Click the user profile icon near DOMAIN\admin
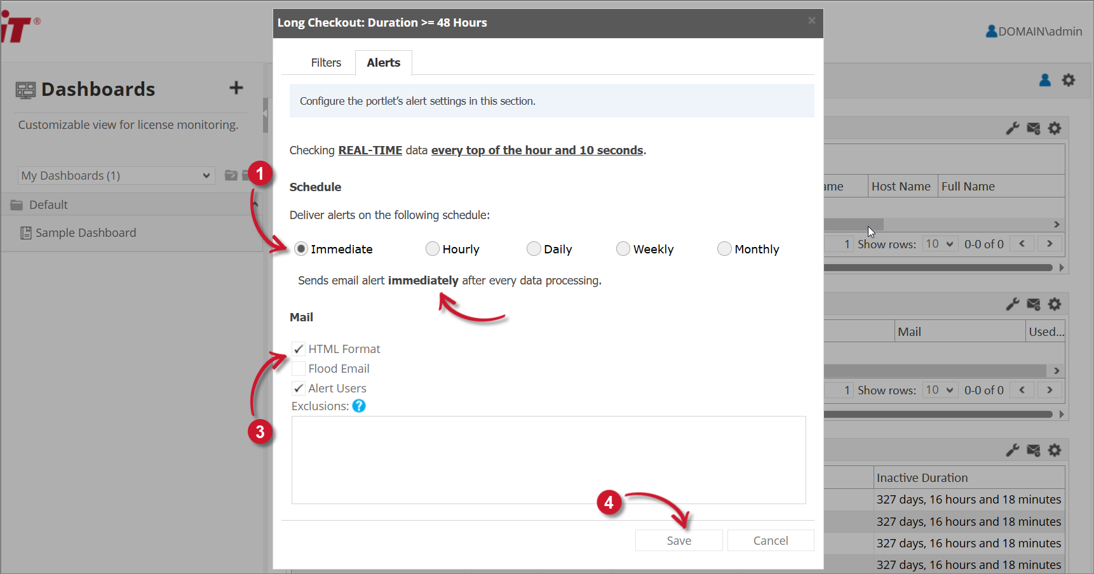The height and width of the screenshot is (574, 1094). click(x=991, y=31)
